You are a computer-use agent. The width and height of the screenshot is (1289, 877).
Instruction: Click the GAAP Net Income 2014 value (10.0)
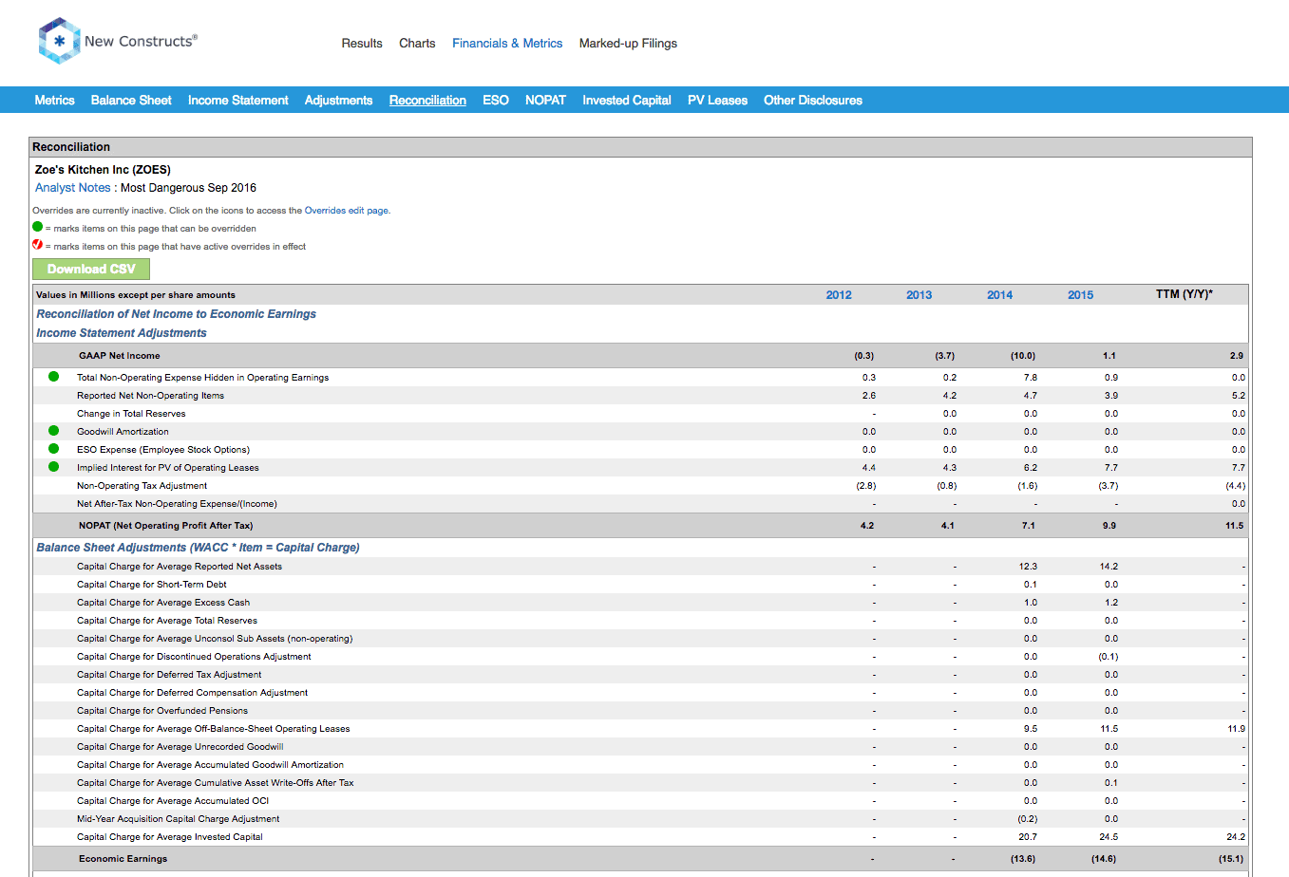pyautogui.click(x=1023, y=356)
